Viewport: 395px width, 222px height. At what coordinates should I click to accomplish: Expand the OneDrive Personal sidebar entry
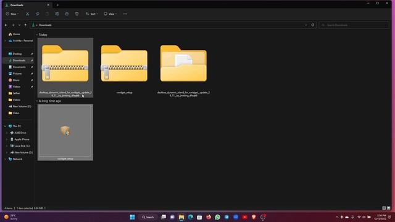point(6,41)
